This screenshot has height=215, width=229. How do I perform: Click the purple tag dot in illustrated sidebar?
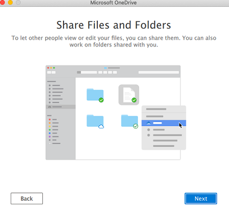tap(50, 136)
